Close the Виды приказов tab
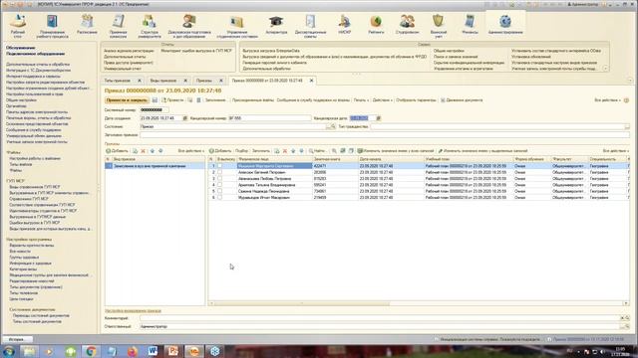Viewport: 638px width, 358px height. (185, 81)
